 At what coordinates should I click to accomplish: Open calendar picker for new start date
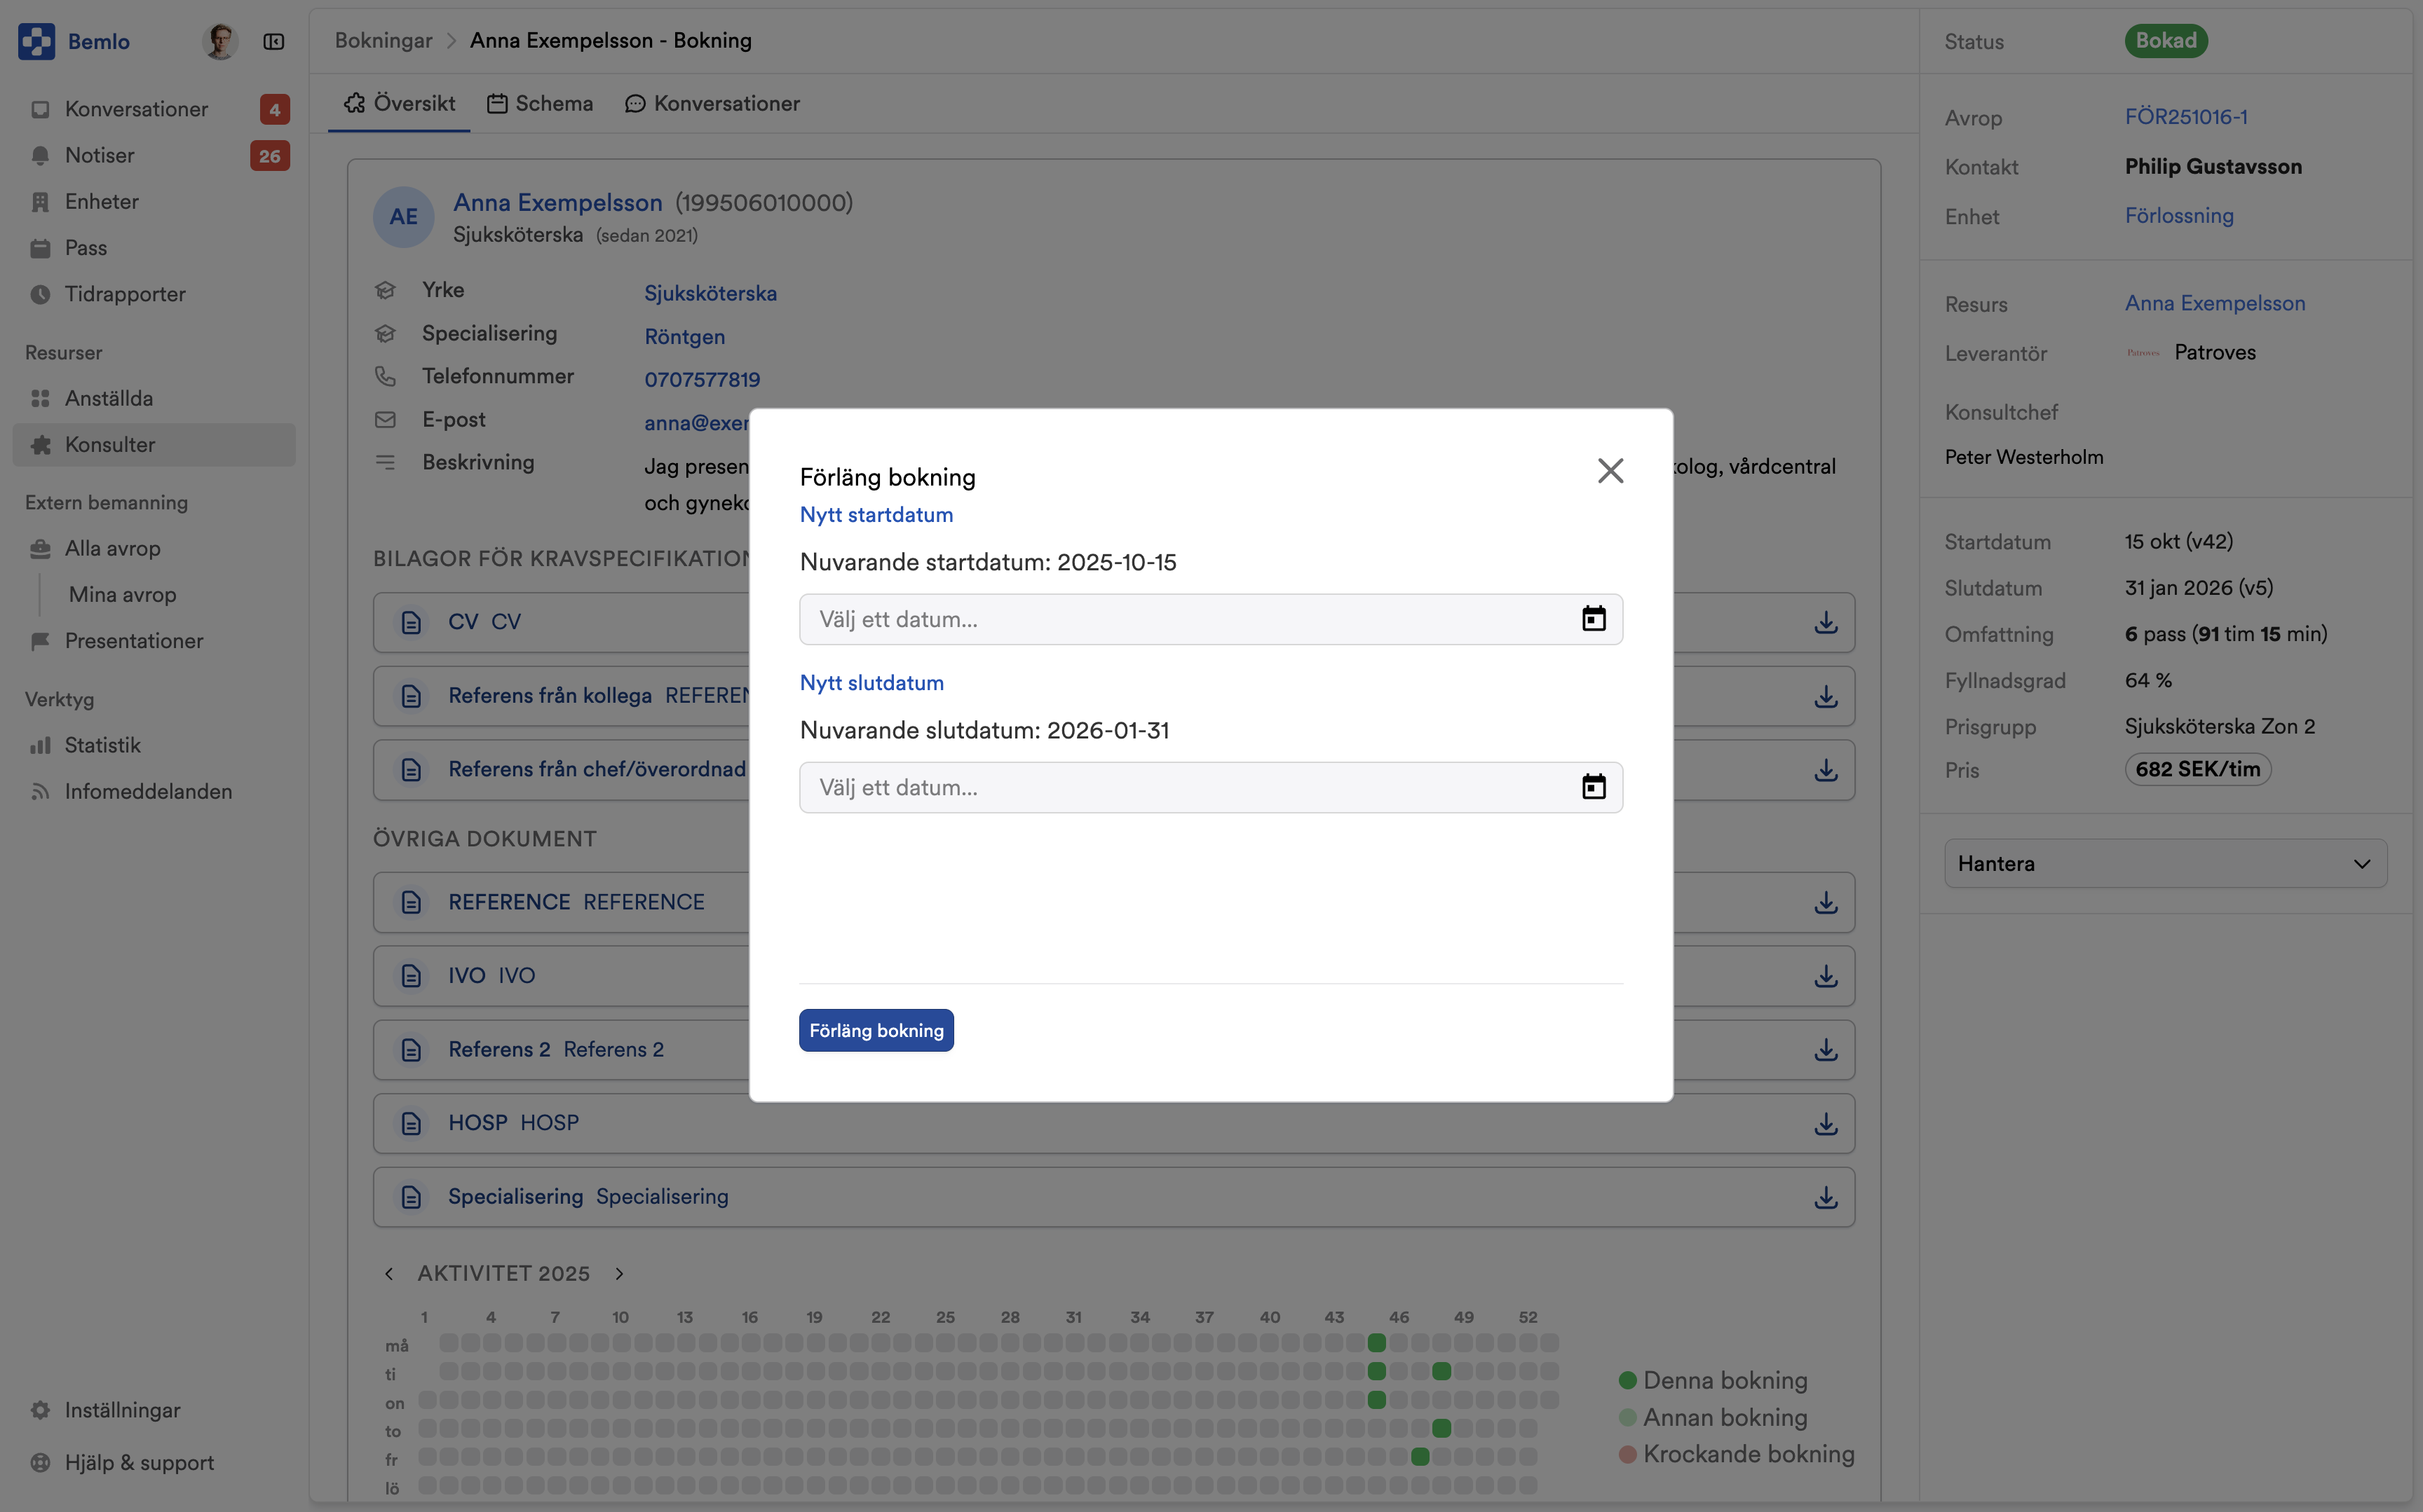(x=1594, y=619)
